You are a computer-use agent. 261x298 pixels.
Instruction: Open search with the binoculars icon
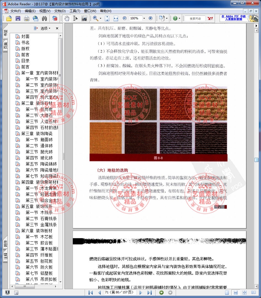(x=44, y=19)
